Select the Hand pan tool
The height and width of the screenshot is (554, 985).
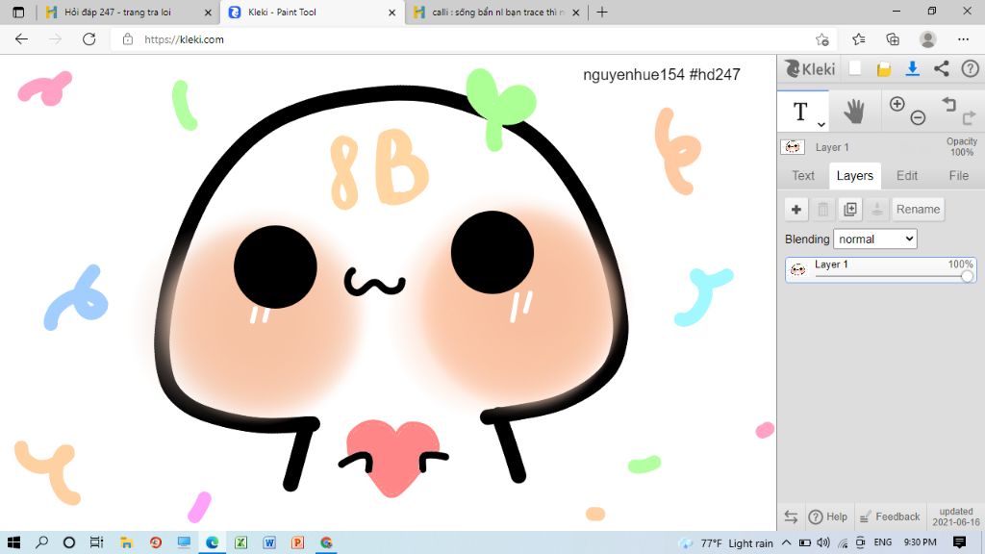[854, 112]
